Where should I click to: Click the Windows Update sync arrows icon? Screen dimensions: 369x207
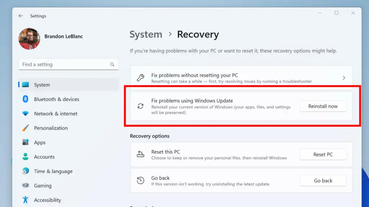(141, 106)
